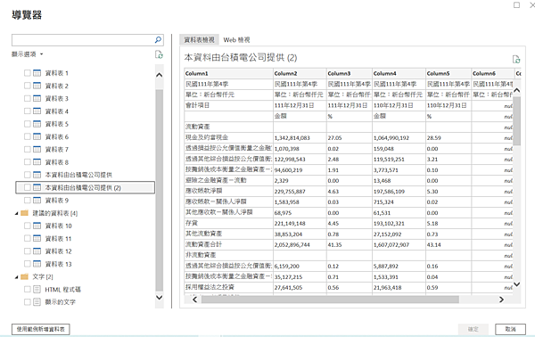Select the Column1 header
Image resolution: width=535 pixels, height=337 pixels.
tap(228, 73)
